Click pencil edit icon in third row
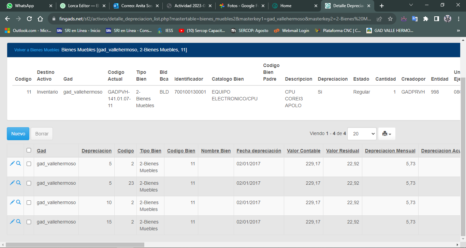 pos(12,202)
